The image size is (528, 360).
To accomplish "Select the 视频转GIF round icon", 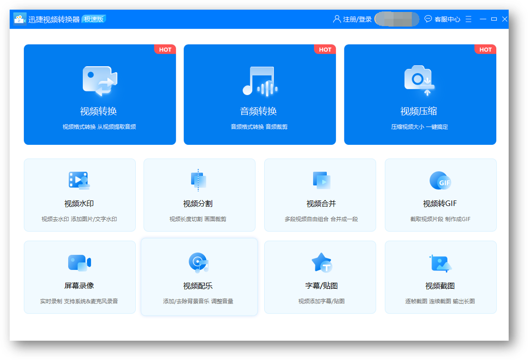I will point(440,181).
